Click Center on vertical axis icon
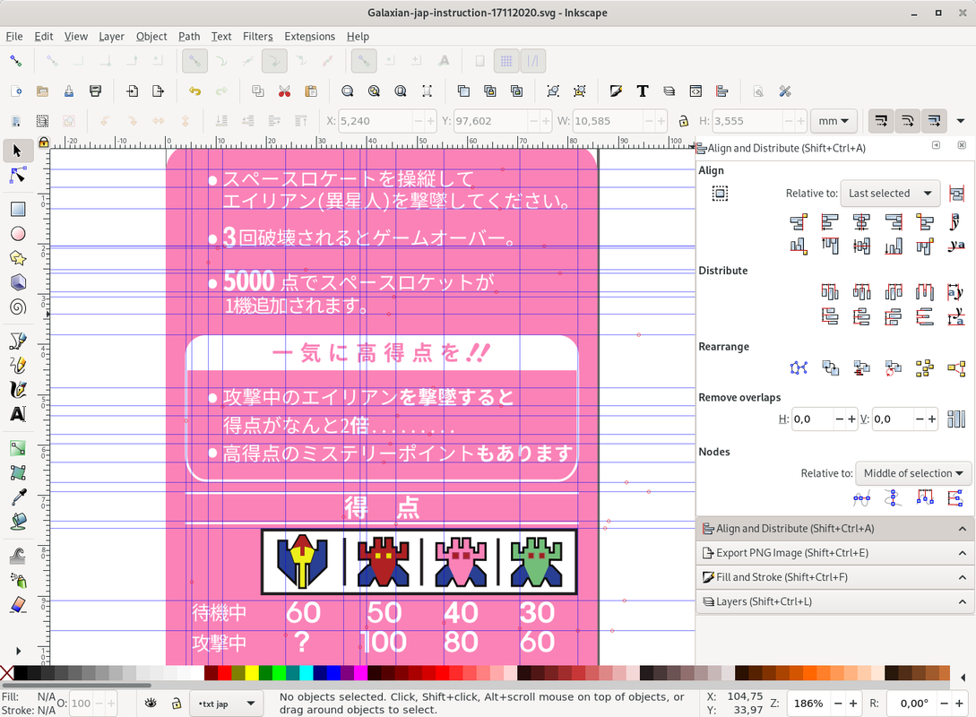The width and height of the screenshot is (976, 717). click(x=861, y=221)
